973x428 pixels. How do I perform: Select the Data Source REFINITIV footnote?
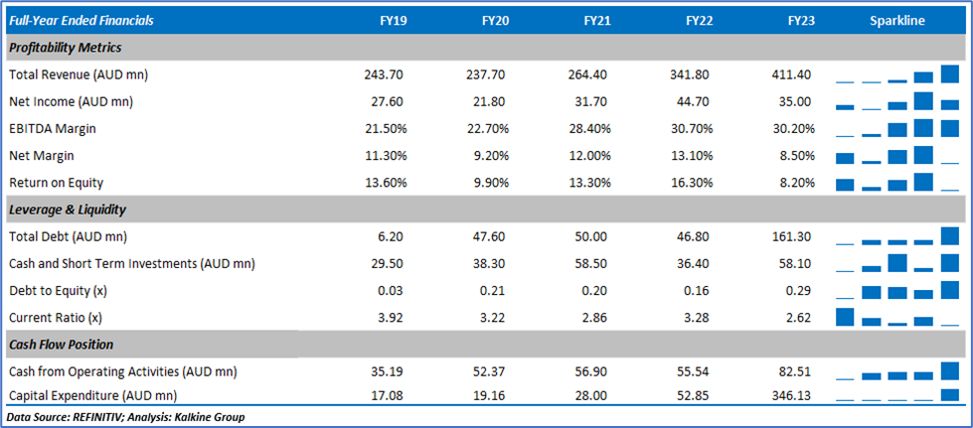pyautogui.click(x=125, y=417)
